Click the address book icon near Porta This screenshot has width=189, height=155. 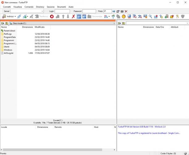pos(122,11)
